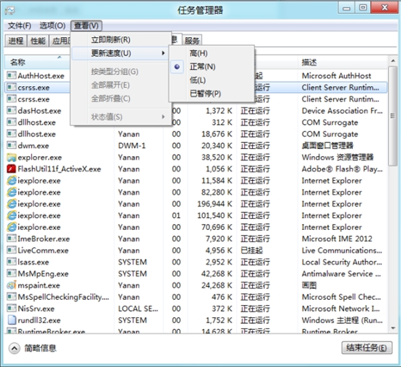Click the 画图 description cell

(309, 285)
